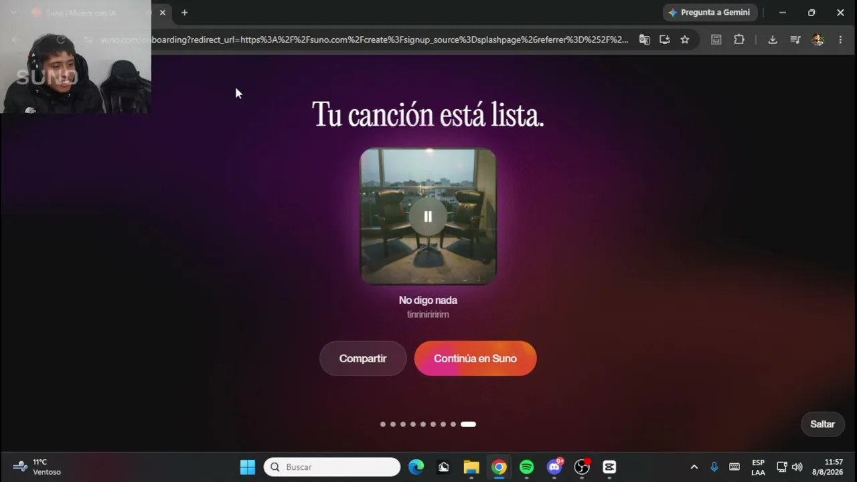
Task: Skip onboarding with the Saltar button
Action: [822, 424]
